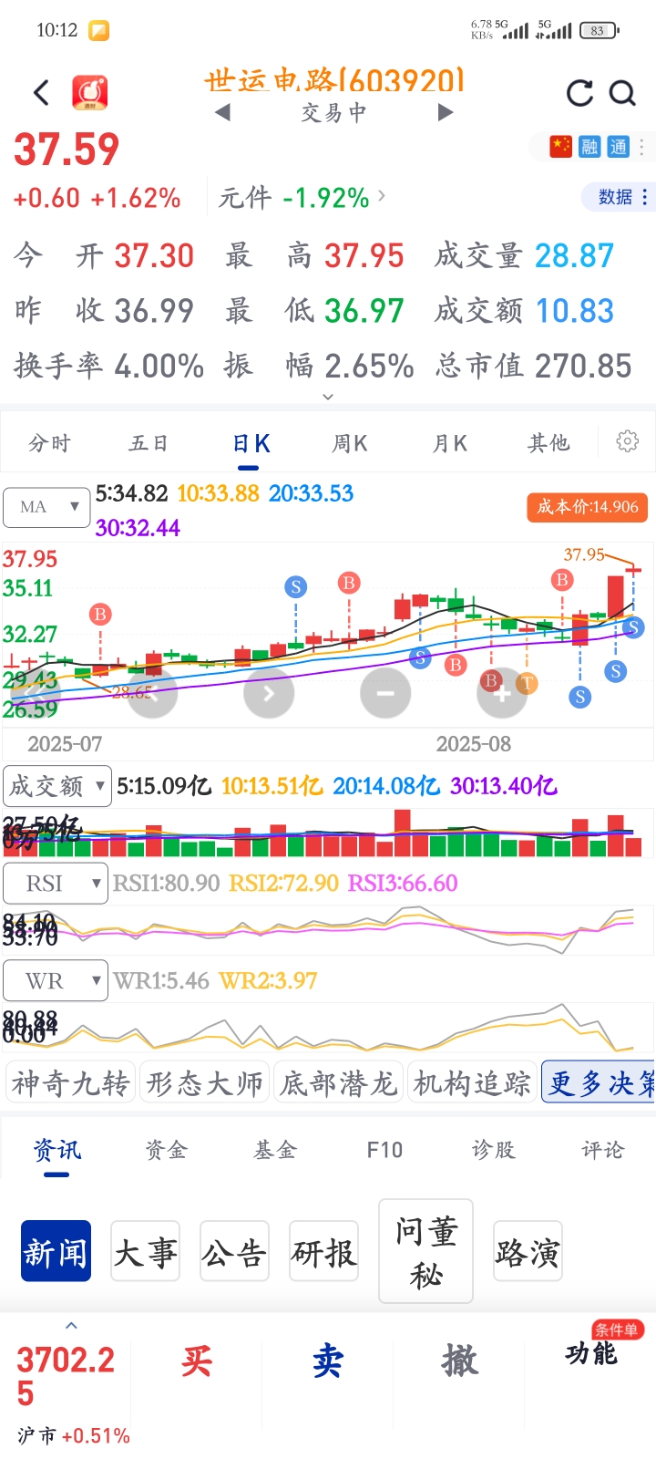Image resolution: width=656 pixels, height=1459 pixels.
Task: Open the 元件 sector link
Action: [x=302, y=198]
